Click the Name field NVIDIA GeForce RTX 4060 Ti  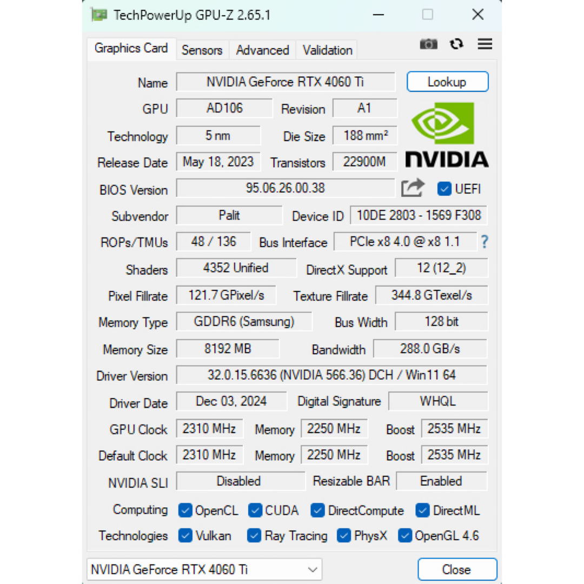[286, 82]
